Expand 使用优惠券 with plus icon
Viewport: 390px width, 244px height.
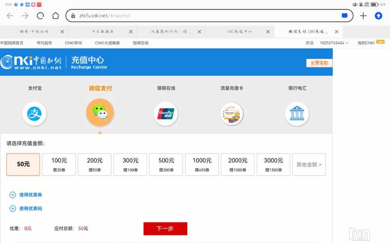[x=13, y=195]
